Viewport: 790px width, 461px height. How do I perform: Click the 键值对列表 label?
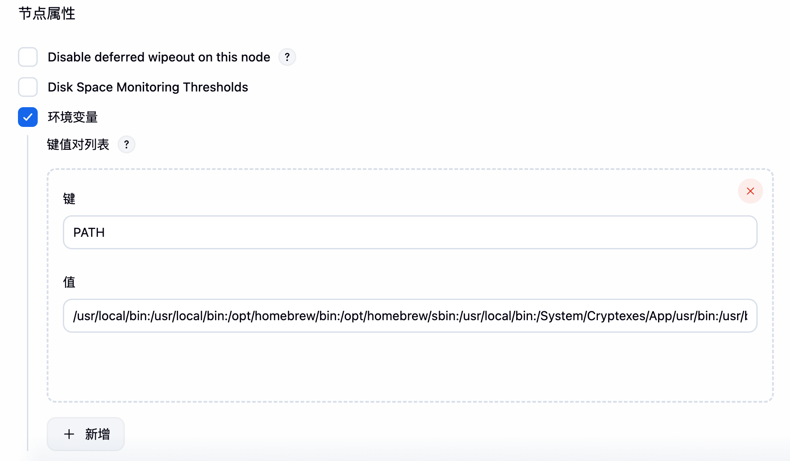[x=78, y=144]
